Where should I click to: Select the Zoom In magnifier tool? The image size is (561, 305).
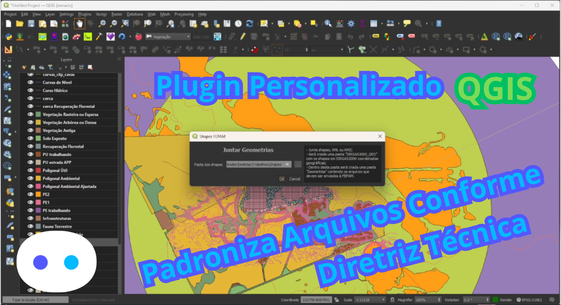(102, 24)
